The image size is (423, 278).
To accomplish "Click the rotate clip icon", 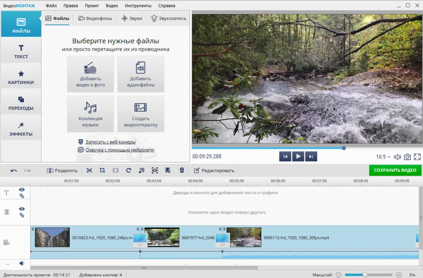I will 129,170.
